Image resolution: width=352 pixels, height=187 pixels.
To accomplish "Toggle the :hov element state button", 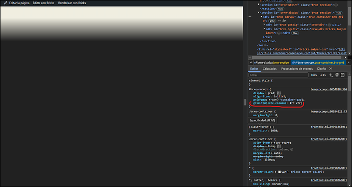I will tap(314, 75).
